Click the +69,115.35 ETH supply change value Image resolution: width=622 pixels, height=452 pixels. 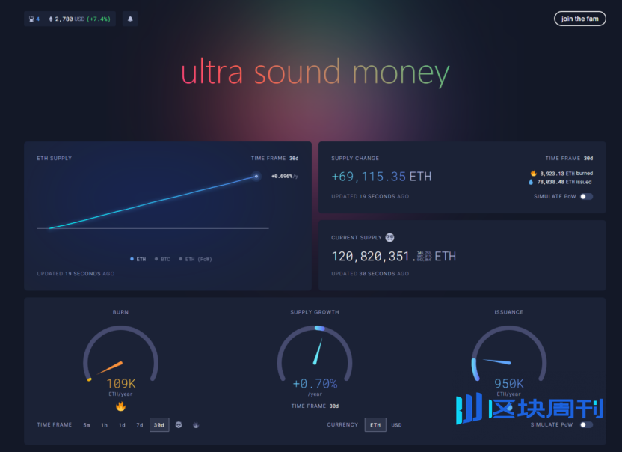[381, 177]
